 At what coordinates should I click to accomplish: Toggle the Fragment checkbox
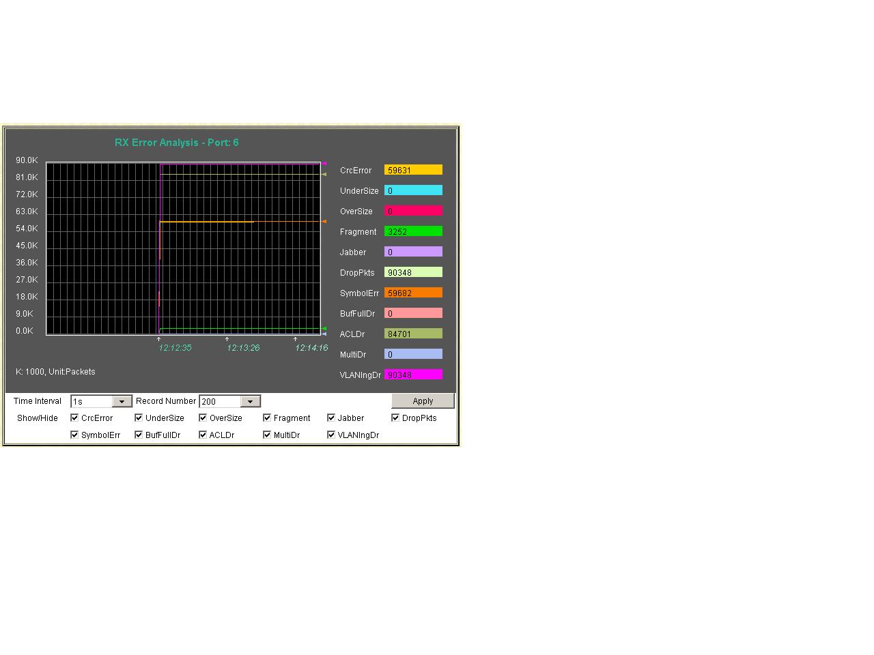[x=267, y=418]
